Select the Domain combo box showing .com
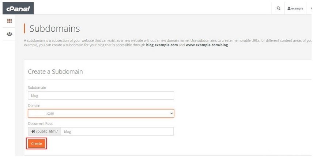 pyautogui.click(x=101, y=114)
